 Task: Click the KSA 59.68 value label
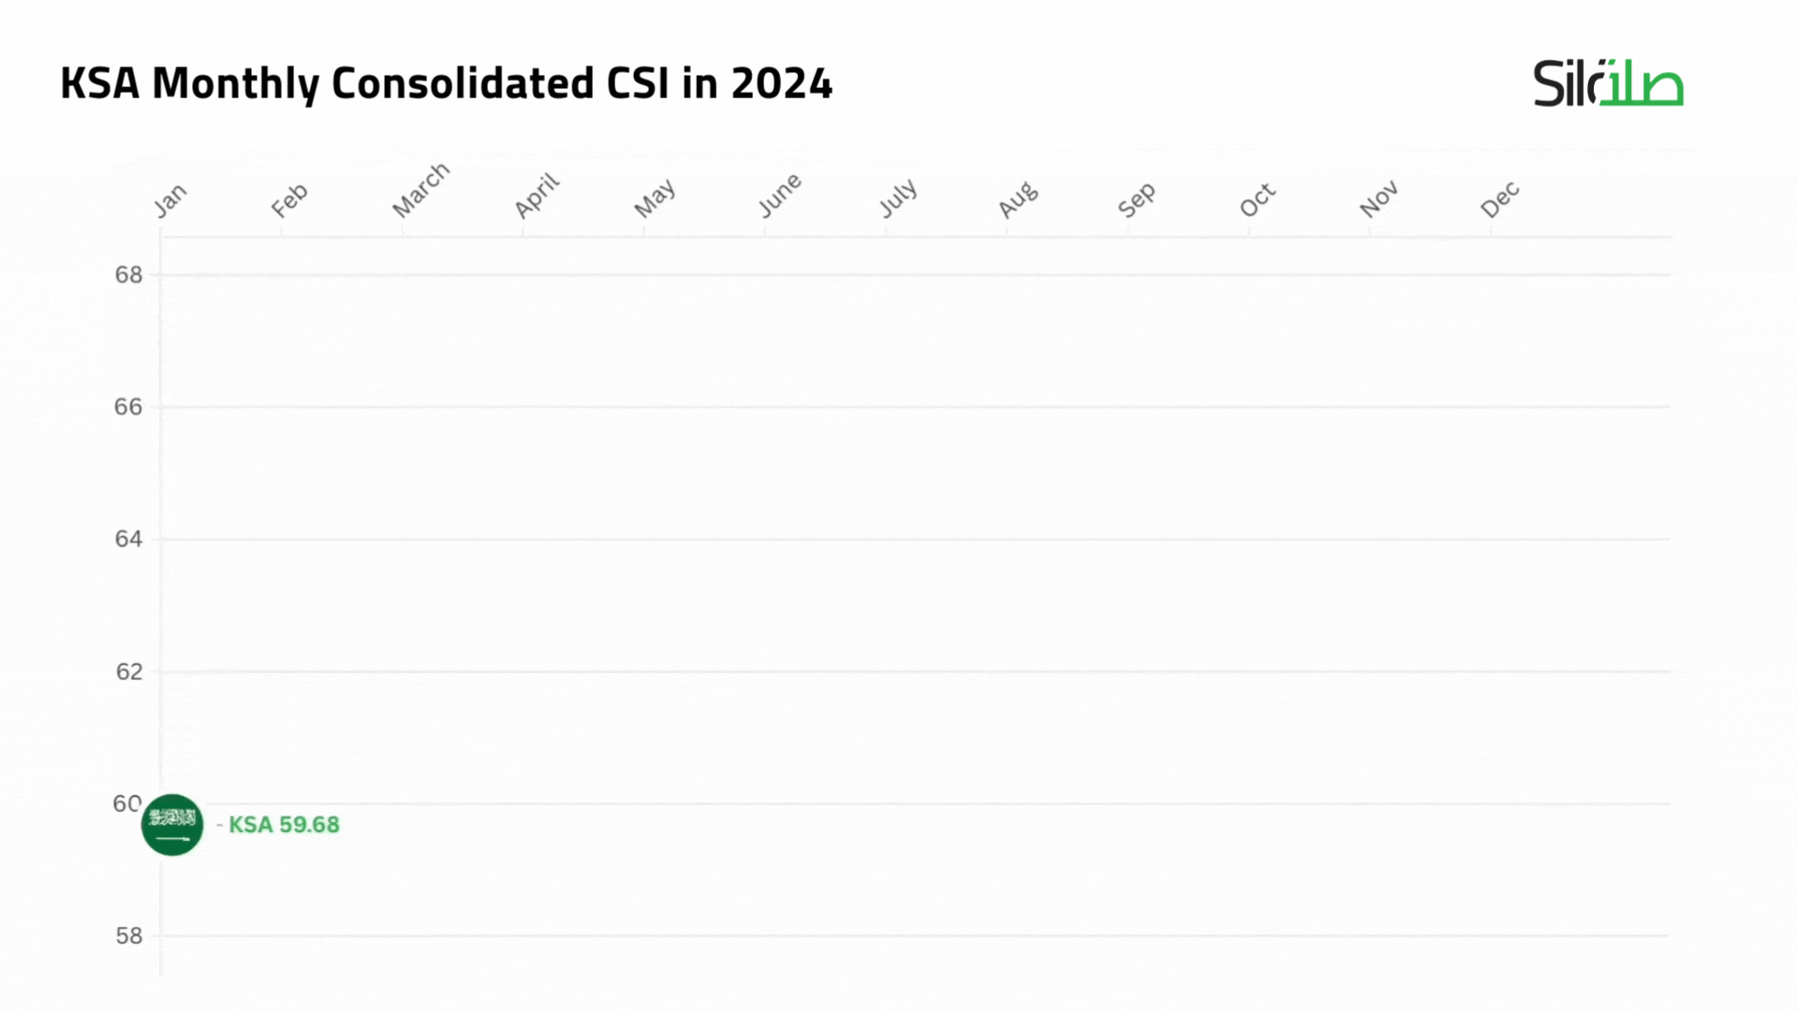284,825
